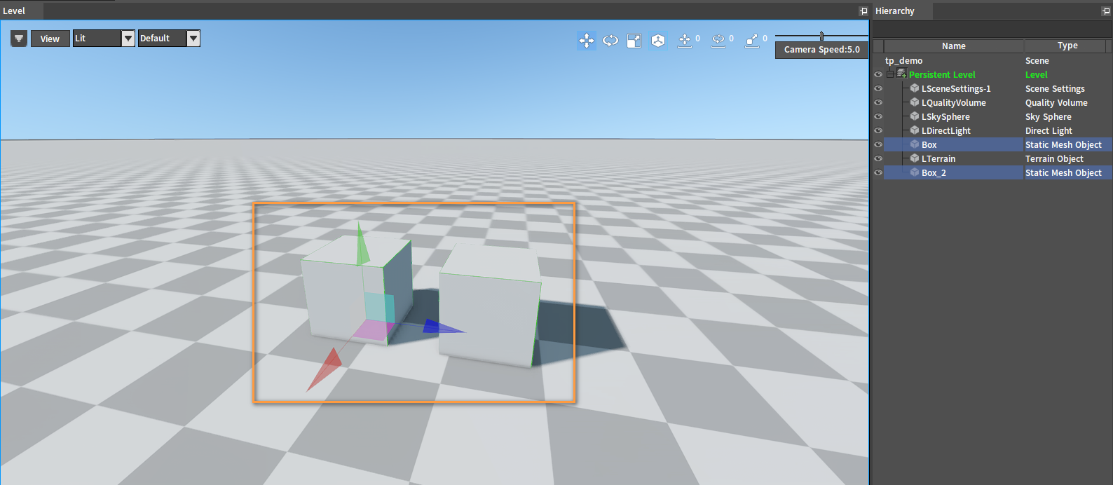Pin the Hierarchy panel

click(x=1106, y=11)
